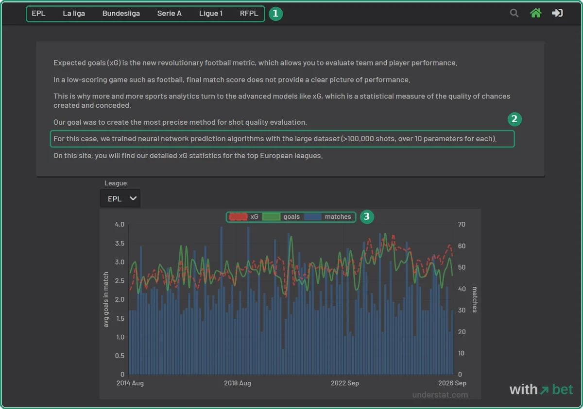Click the 2014 Aug x-axis label

point(130,383)
